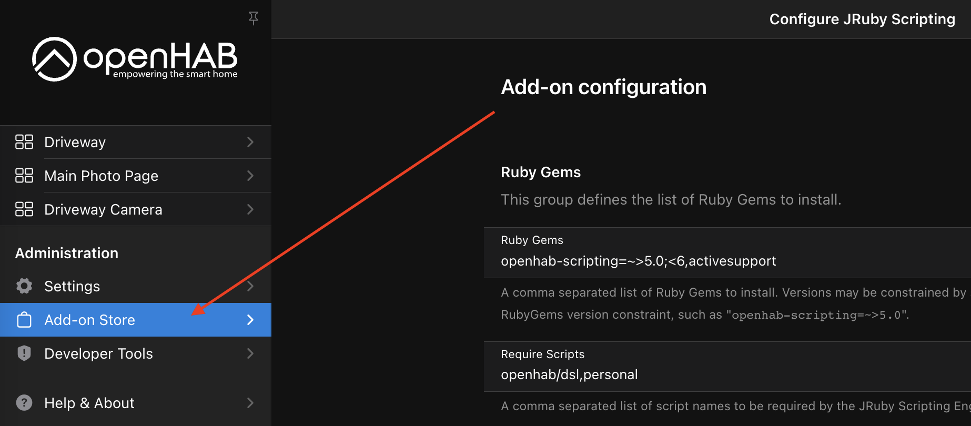Click the Main Photo Page grid icon
Image resolution: width=971 pixels, height=426 pixels.
24,175
